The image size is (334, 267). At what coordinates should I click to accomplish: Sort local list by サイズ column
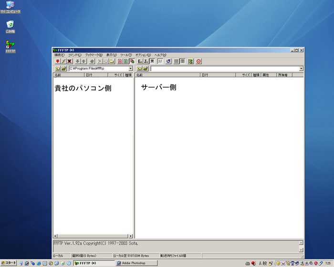[x=115, y=75]
